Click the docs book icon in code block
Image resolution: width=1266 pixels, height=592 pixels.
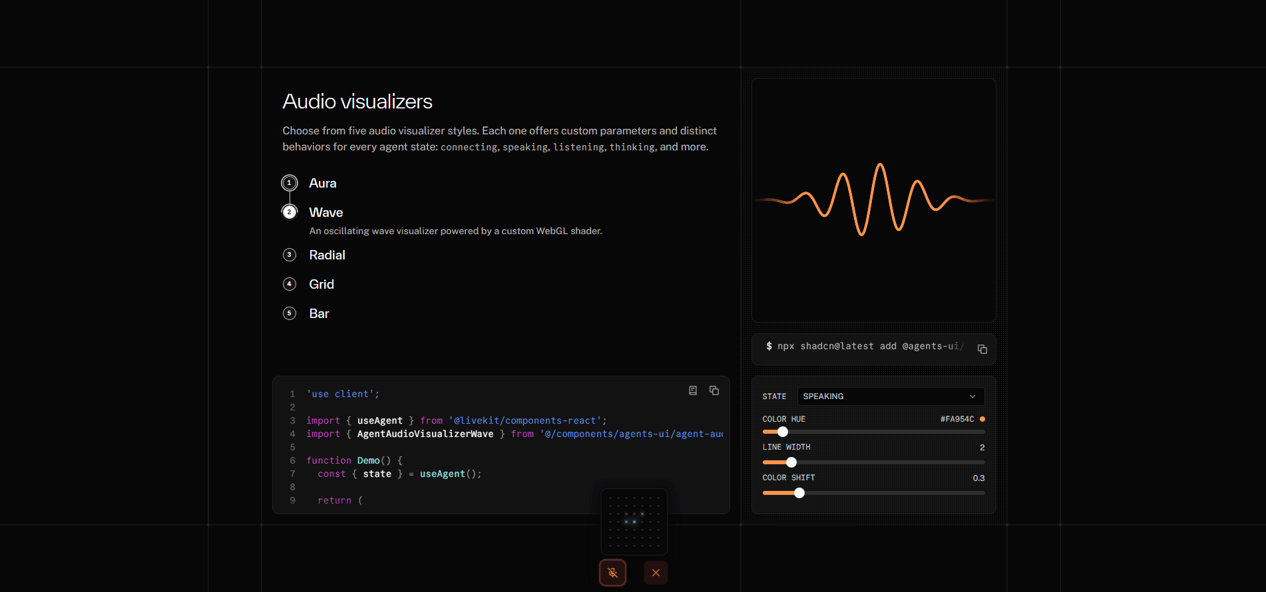693,390
